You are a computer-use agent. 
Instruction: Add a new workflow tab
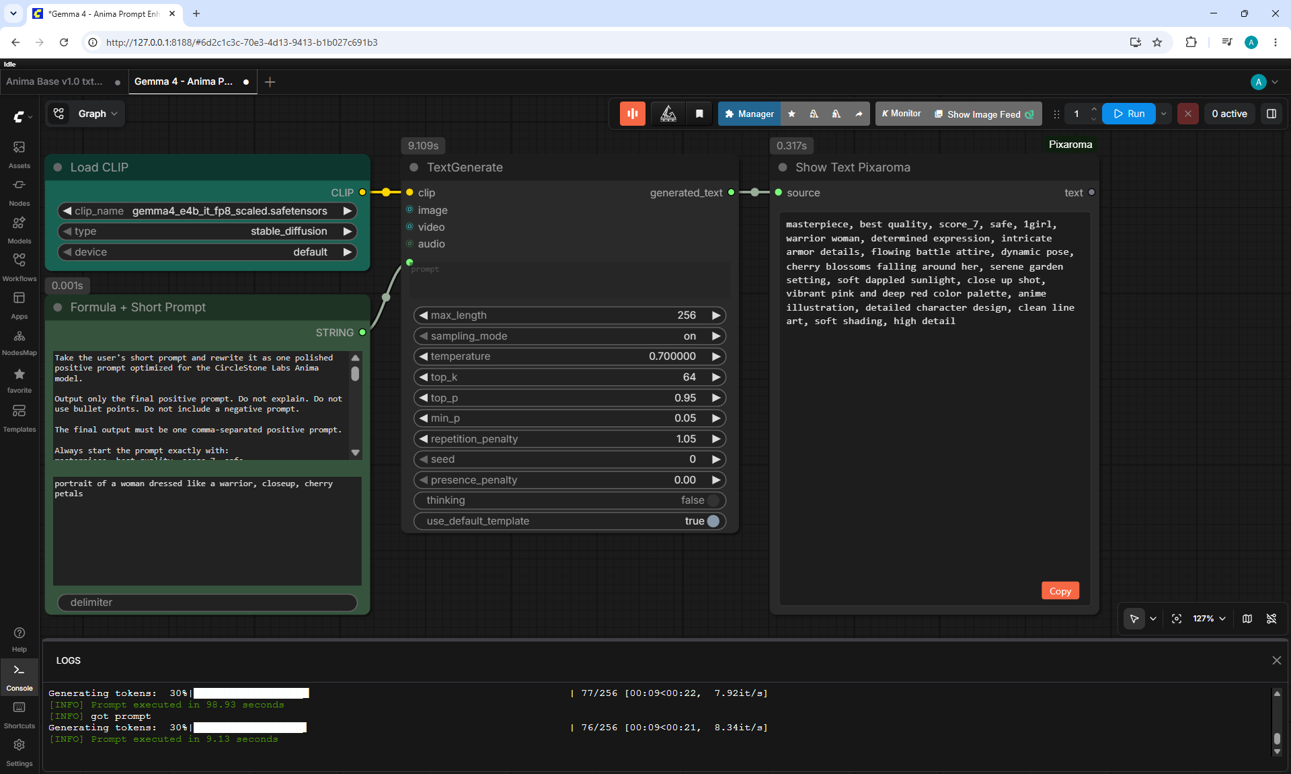click(x=270, y=82)
